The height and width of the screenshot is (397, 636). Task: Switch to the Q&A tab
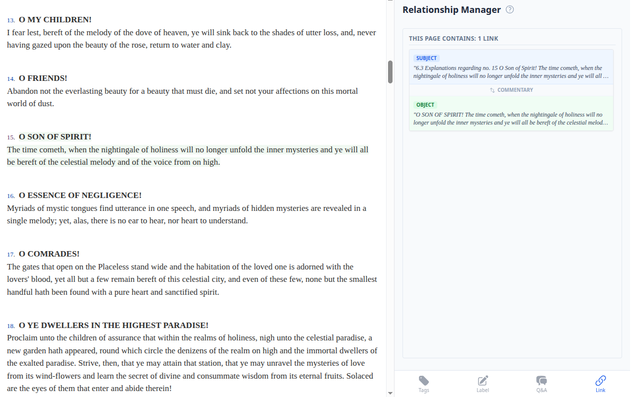pos(541,383)
